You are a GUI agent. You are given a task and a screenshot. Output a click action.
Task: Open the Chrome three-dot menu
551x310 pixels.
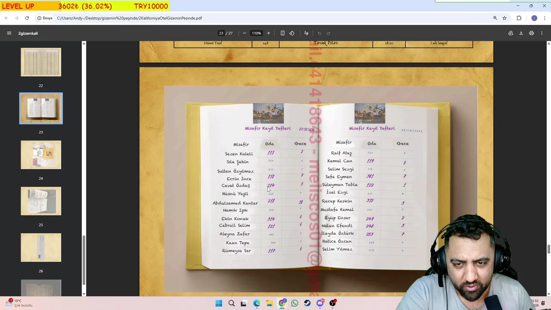545,18
